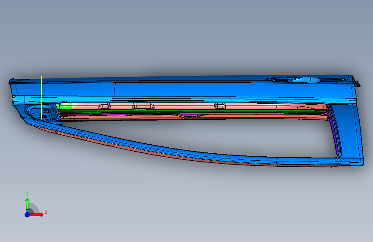Select the rightmost clip bracket on pink rail
The height and width of the screenshot is (242, 373).
(x=220, y=106)
